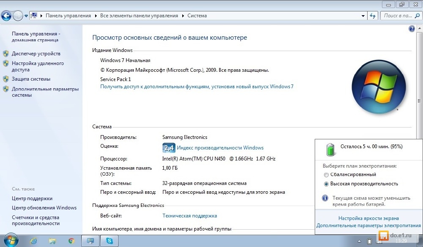This screenshot has height=247, width=423.
Task: Expand the arrow before Система
Action: pos(183,16)
